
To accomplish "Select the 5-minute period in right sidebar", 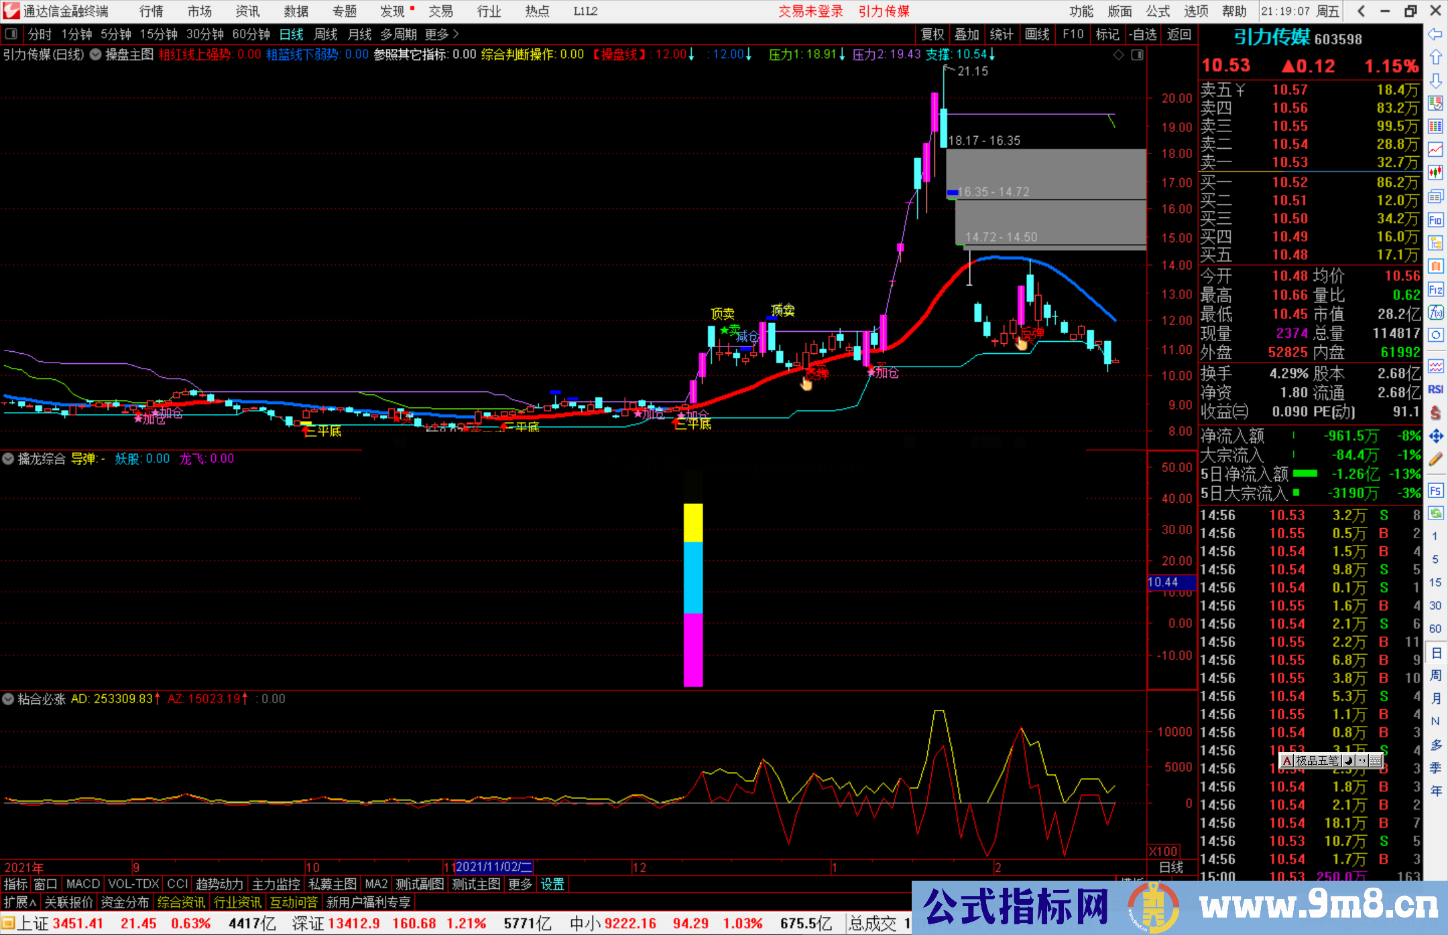I will [1435, 559].
